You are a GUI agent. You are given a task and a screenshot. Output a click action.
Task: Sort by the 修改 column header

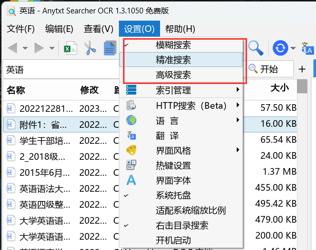pos(90,90)
